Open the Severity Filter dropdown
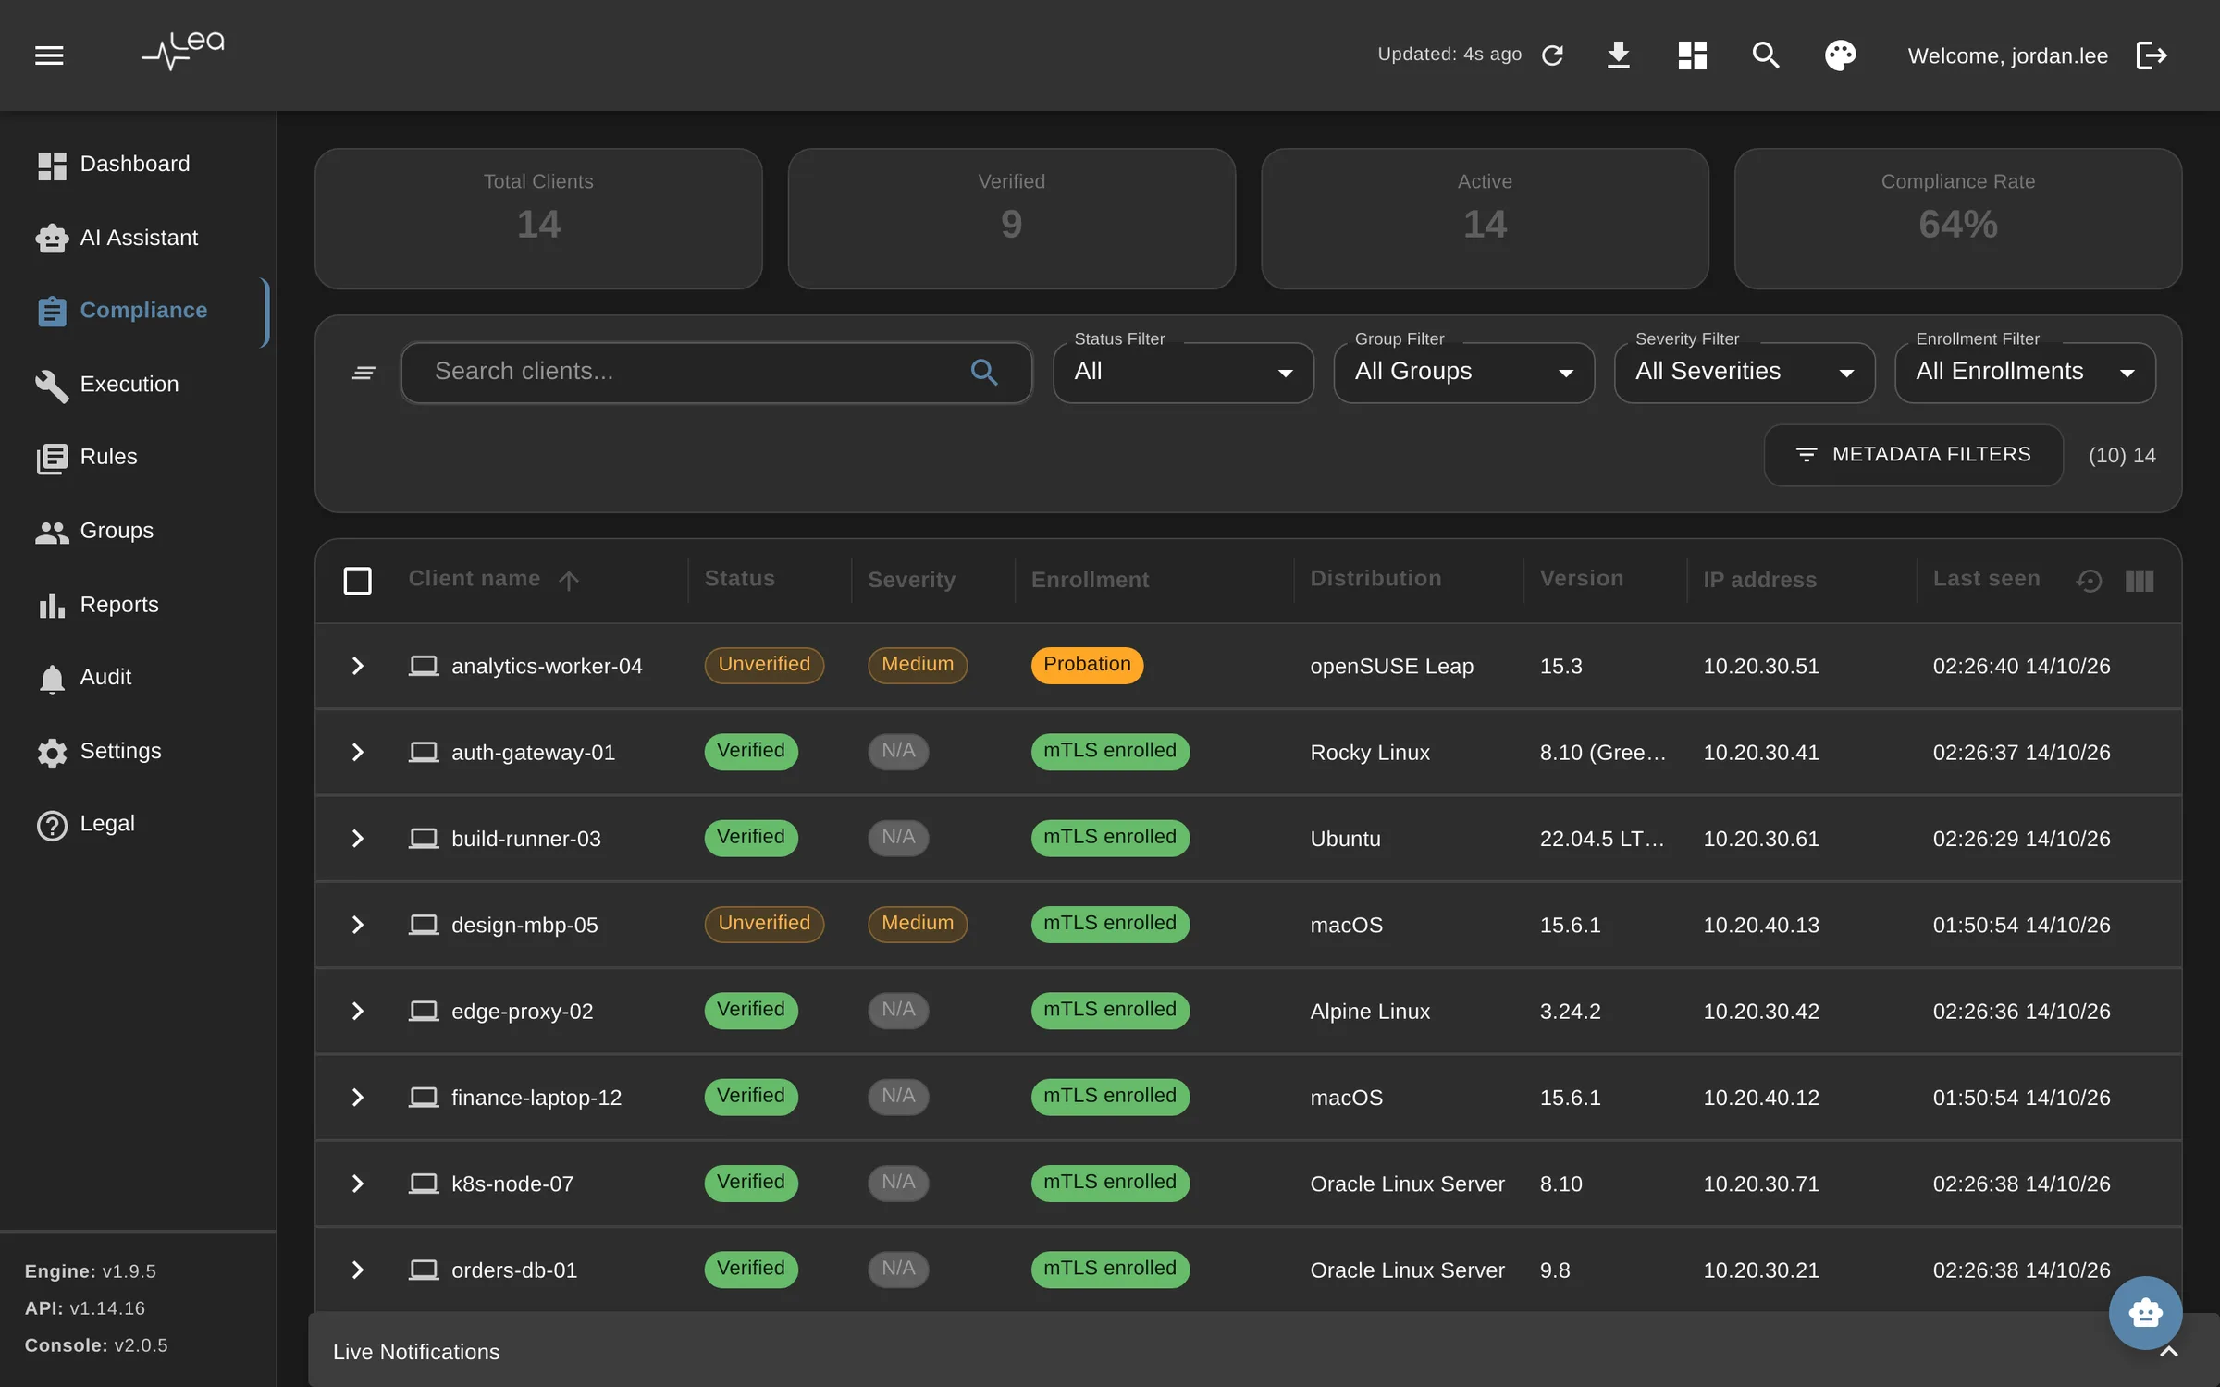The width and height of the screenshot is (2220, 1387). click(1745, 373)
